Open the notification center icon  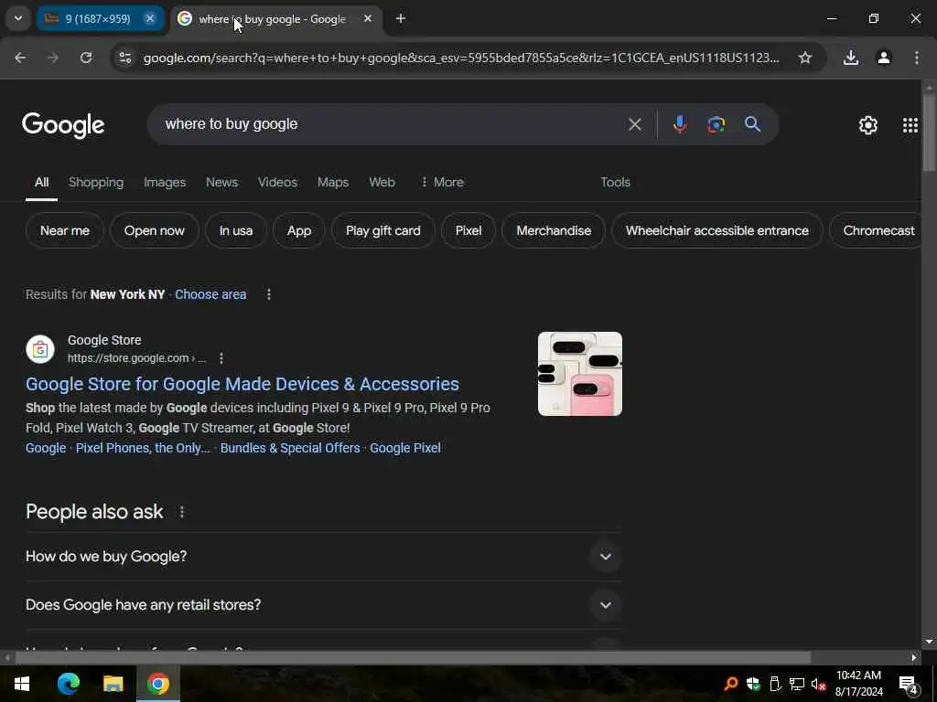909,685
